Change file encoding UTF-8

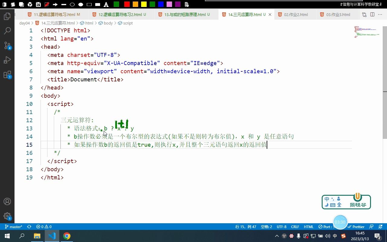[281, 227]
